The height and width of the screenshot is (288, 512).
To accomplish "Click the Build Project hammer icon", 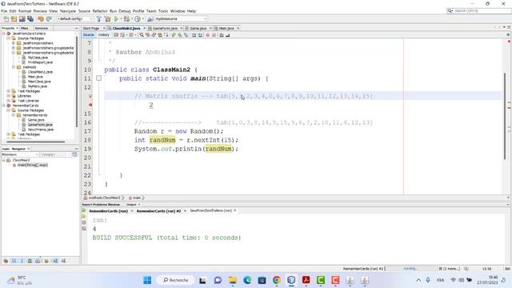I will [99, 19].
